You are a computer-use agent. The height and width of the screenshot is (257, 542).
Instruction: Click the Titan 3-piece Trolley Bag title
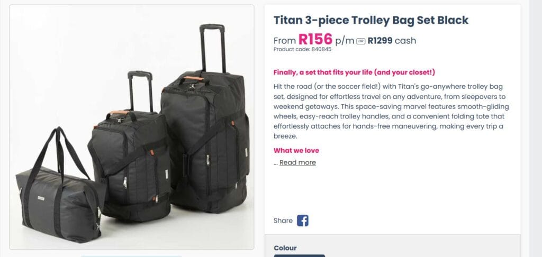point(371,20)
